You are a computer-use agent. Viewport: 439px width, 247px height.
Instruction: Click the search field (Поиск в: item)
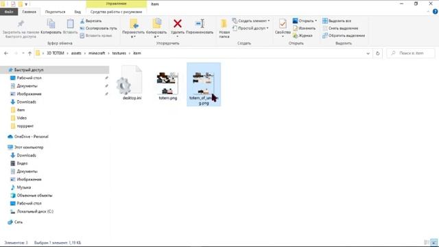pos(411,54)
